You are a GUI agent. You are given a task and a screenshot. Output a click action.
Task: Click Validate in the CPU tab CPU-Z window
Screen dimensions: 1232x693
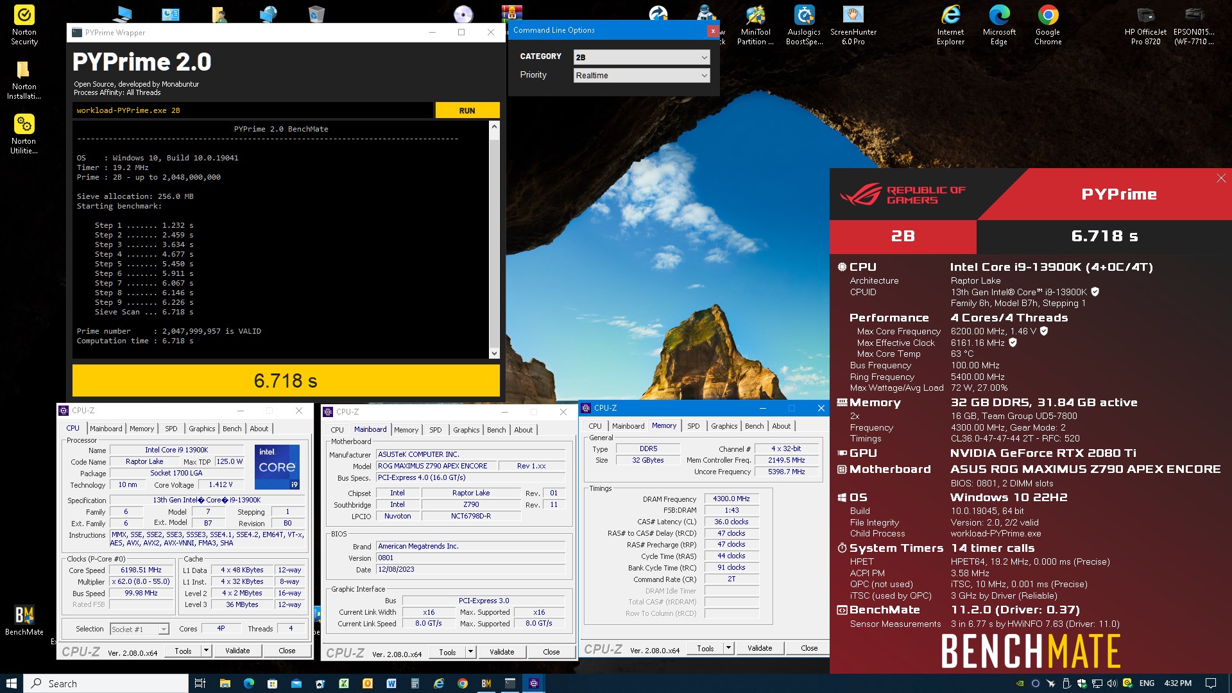(x=237, y=651)
